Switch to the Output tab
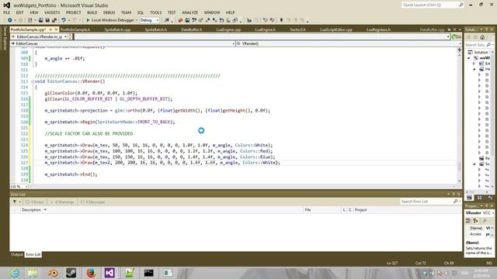Image resolution: width=497 pixels, height=279 pixels. tap(17, 254)
